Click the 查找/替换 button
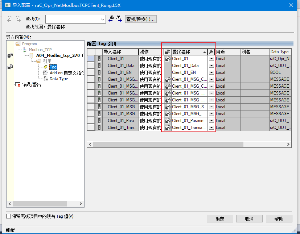Viewport: 300px width, 234px height. 140,19
